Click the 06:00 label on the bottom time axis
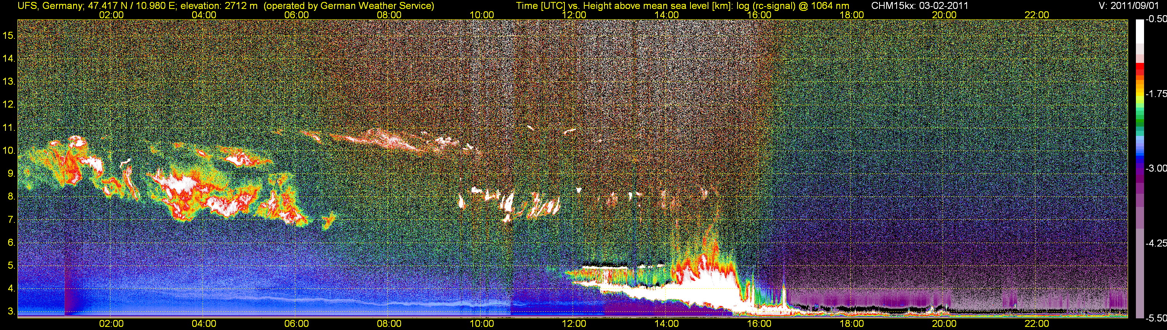This screenshot has width=1167, height=330. click(296, 324)
